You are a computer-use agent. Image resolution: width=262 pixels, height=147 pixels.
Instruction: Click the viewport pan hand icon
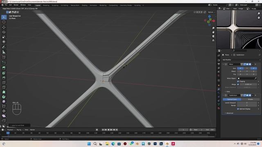(x=213, y=32)
